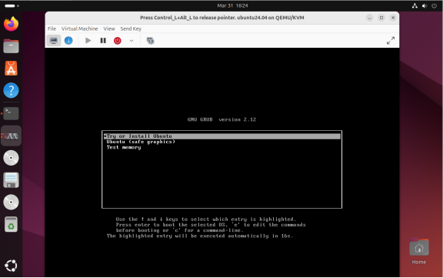Open the power menu in top bar
Screen dimensions: 443x278
(x=435, y=5)
